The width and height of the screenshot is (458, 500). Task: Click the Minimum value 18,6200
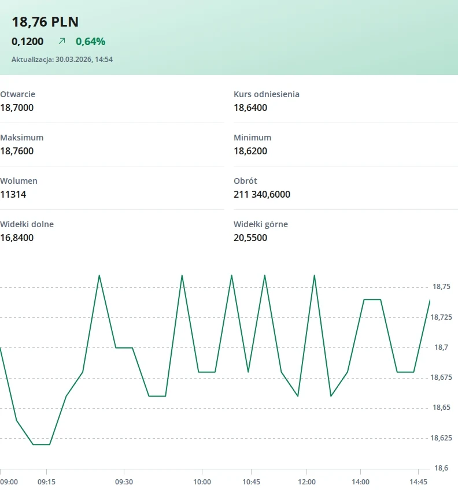point(250,151)
